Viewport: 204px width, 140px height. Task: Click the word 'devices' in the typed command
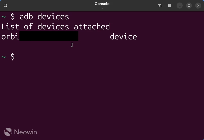[x=53, y=17]
